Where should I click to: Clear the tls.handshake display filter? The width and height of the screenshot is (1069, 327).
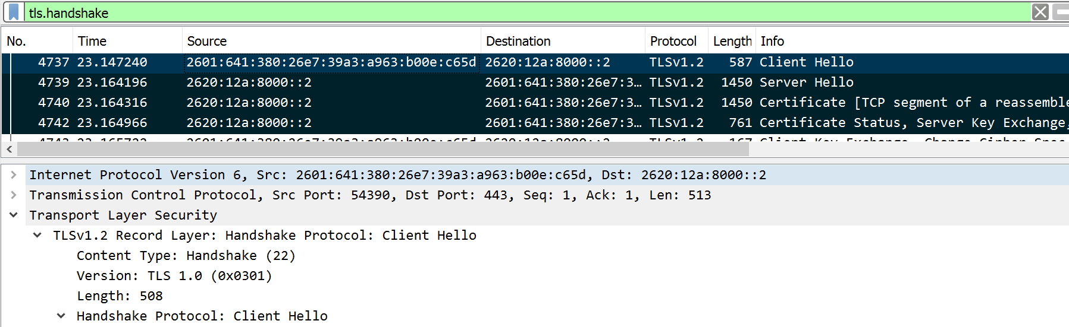1040,12
